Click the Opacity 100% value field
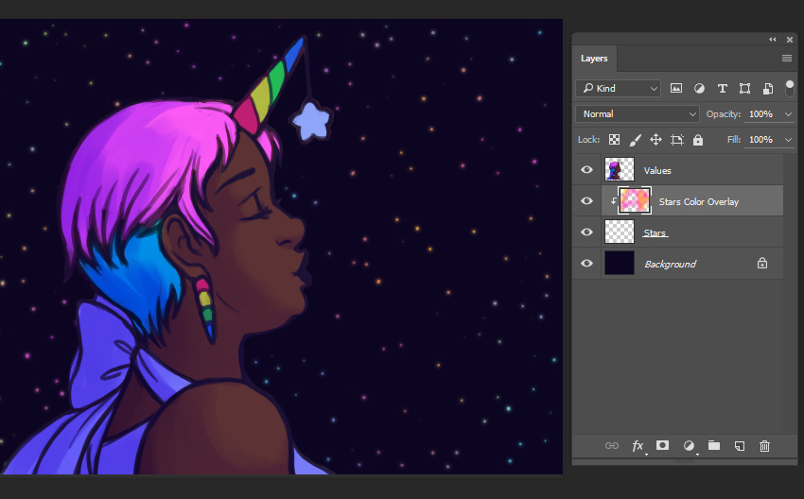This screenshot has height=499, width=804. (762, 114)
